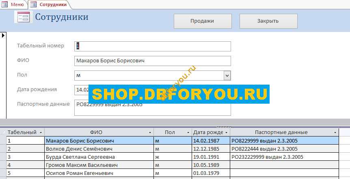
Task: Click table cell РО8229999 выдан 2.3.2005
Action: pos(284,141)
